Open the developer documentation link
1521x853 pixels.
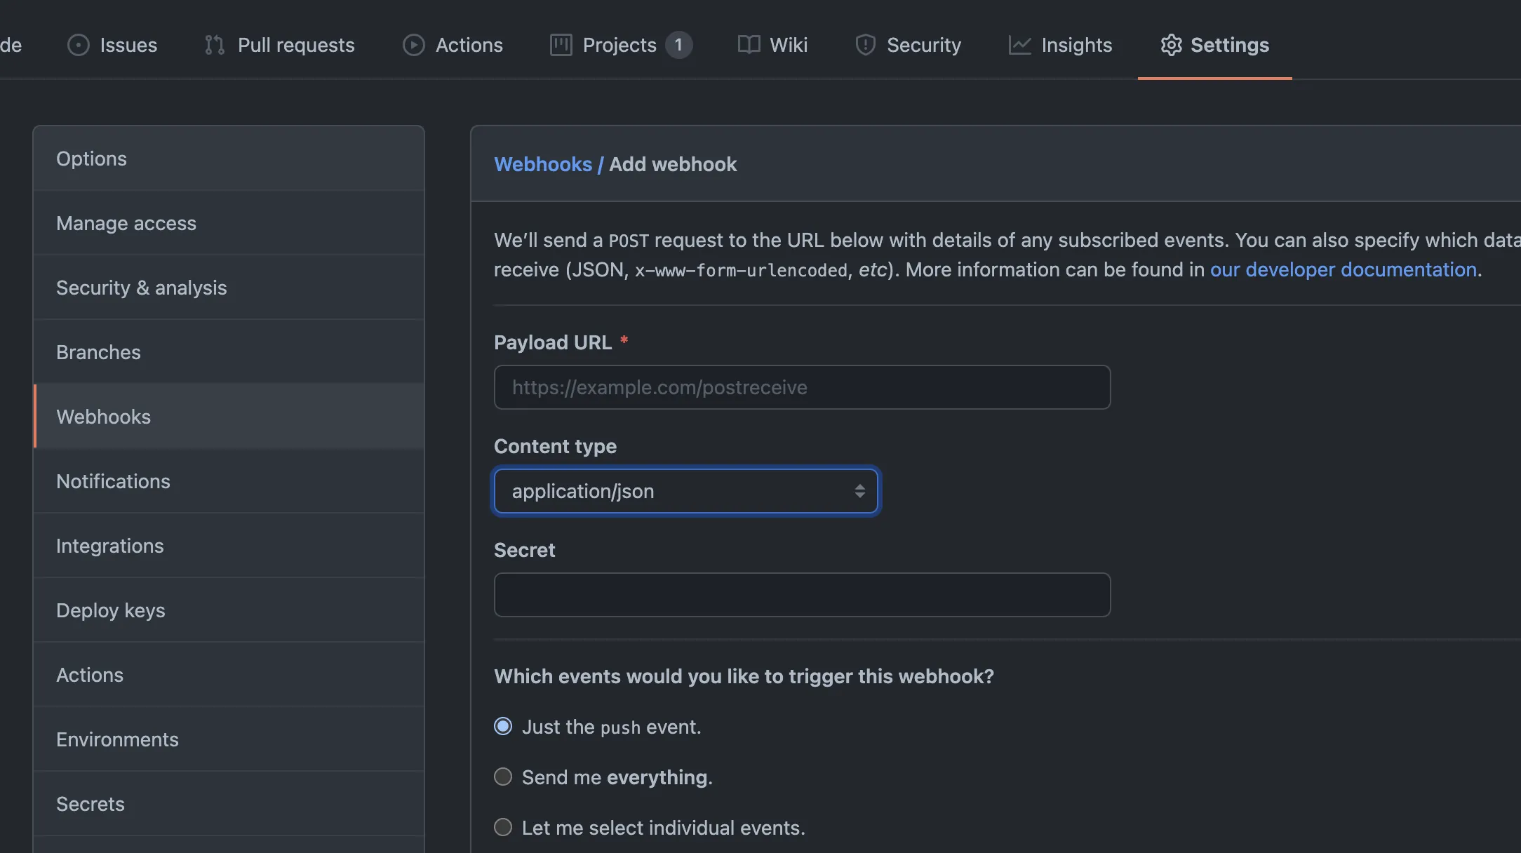(x=1343, y=269)
